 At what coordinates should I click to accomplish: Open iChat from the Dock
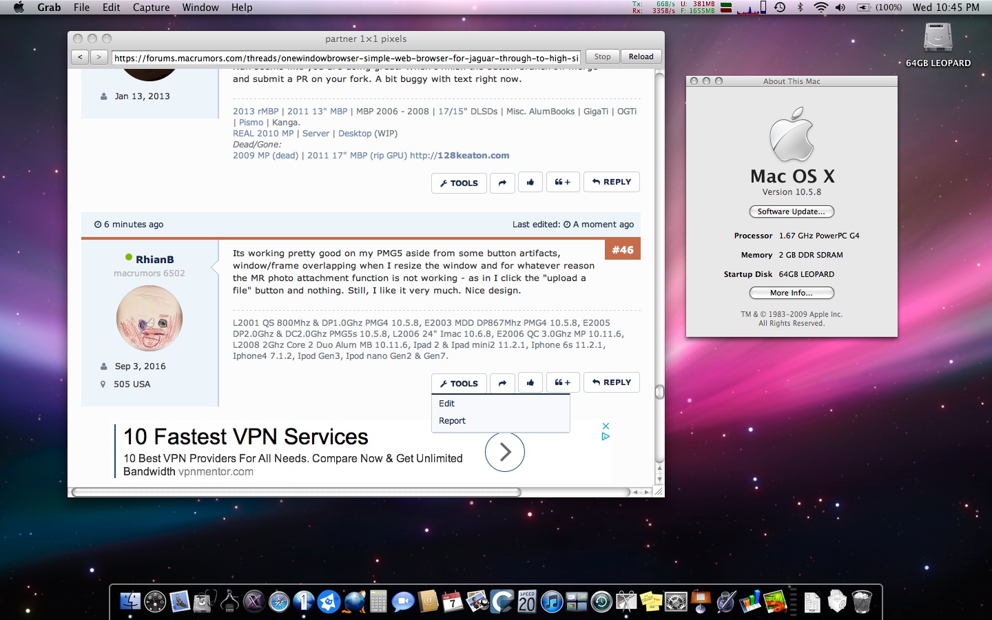(403, 601)
